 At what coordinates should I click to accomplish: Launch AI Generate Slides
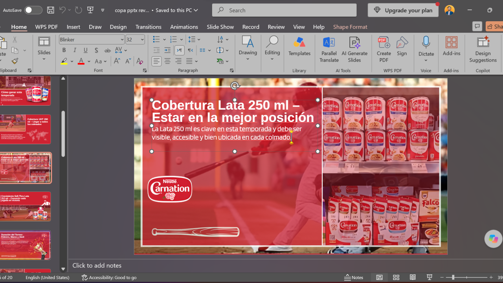pyautogui.click(x=354, y=49)
